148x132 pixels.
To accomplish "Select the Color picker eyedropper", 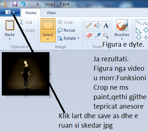I will tap(97, 36).
